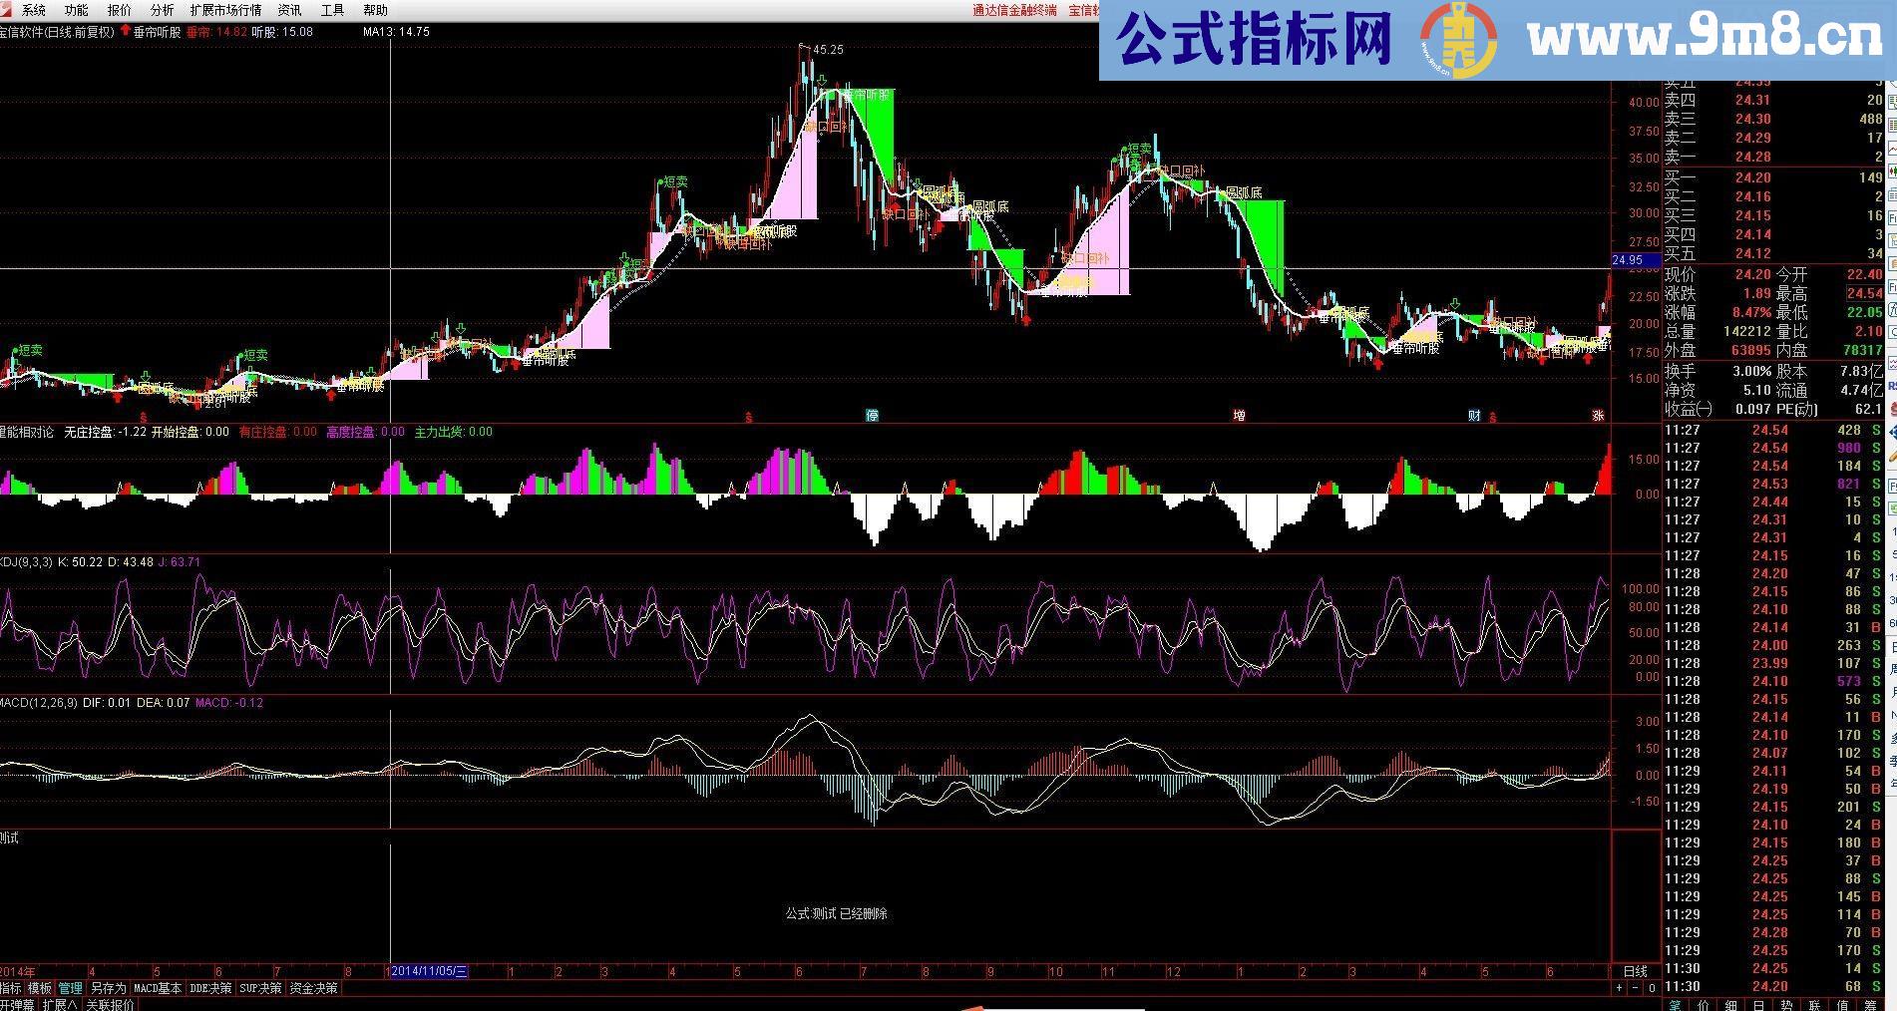Switch to the MACD基本 indicator tab
This screenshot has width=1897, height=1011.
coord(158,988)
